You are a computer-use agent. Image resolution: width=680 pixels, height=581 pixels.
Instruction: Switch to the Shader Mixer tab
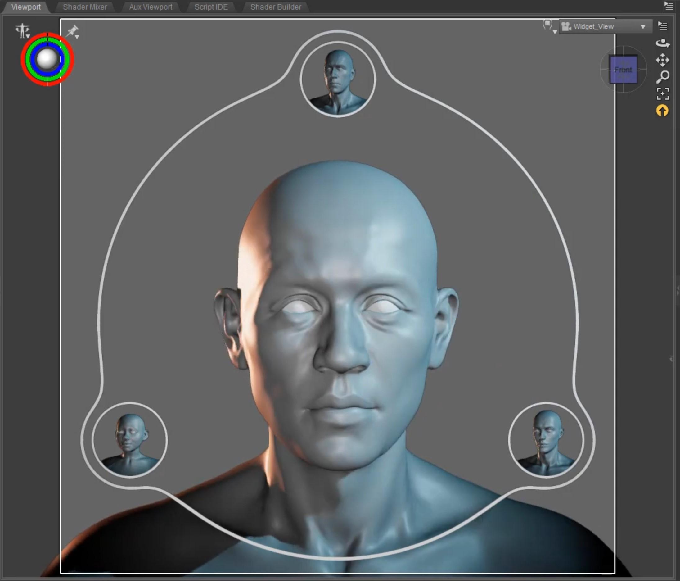(x=85, y=7)
